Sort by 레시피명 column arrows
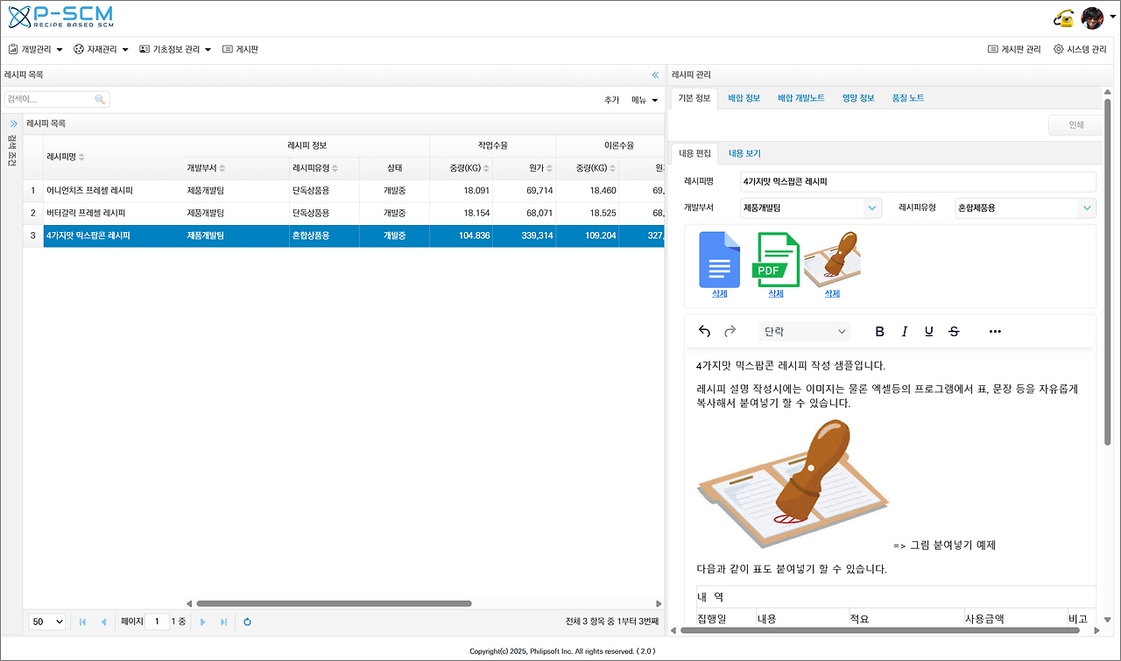1121x661 pixels. (x=81, y=157)
